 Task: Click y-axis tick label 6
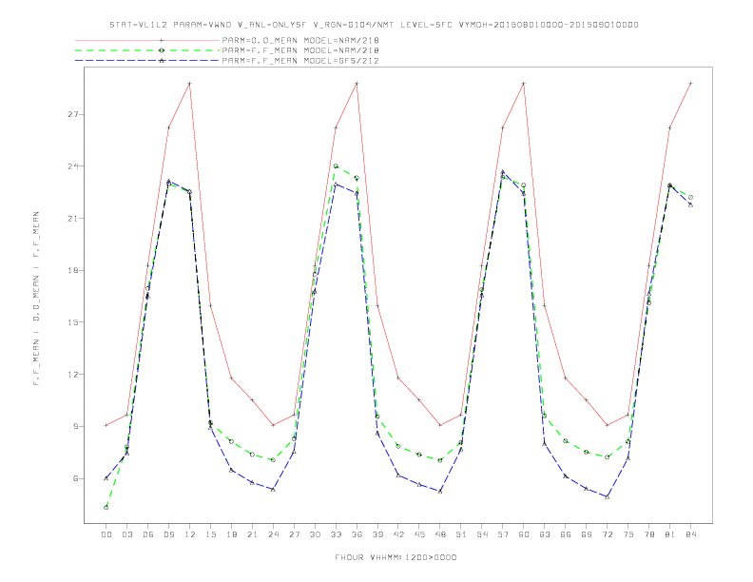[x=77, y=478]
